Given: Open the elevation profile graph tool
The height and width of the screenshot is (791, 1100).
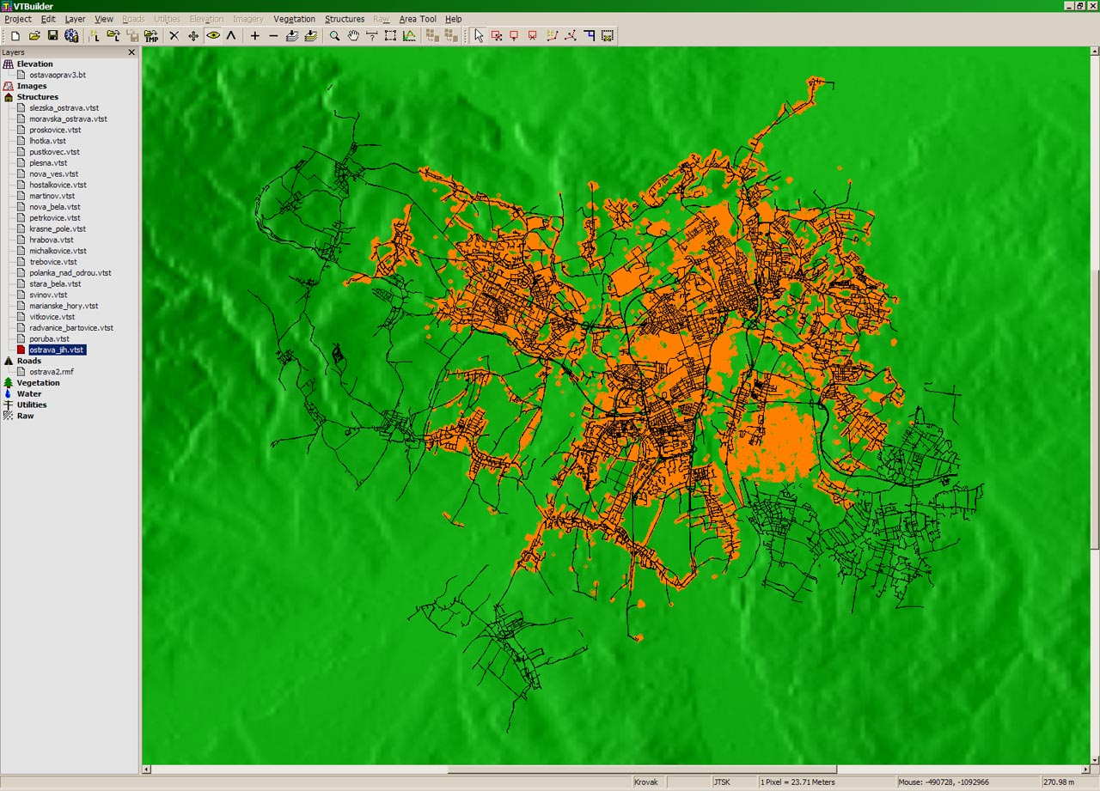Looking at the screenshot, I should (x=410, y=36).
